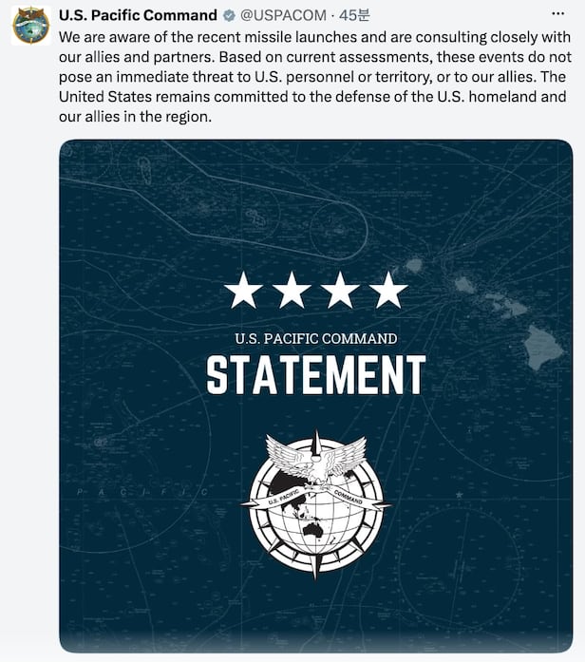Click the 45분 timestamp on the post
Image resolution: width=585 pixels, height=662 pixels.
[x=354, y=15]
